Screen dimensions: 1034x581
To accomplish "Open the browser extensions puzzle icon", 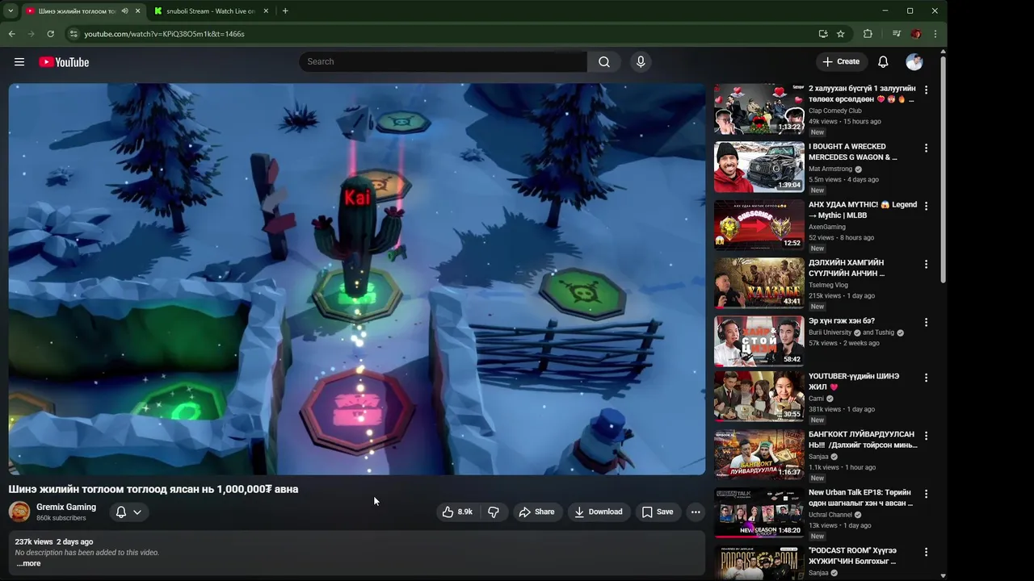I will point(868,34).
